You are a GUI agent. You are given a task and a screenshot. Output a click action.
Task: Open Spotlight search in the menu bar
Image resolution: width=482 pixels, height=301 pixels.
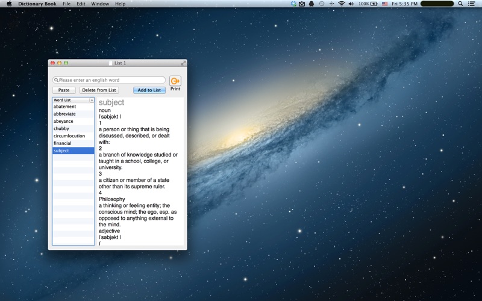click(461, 4)
